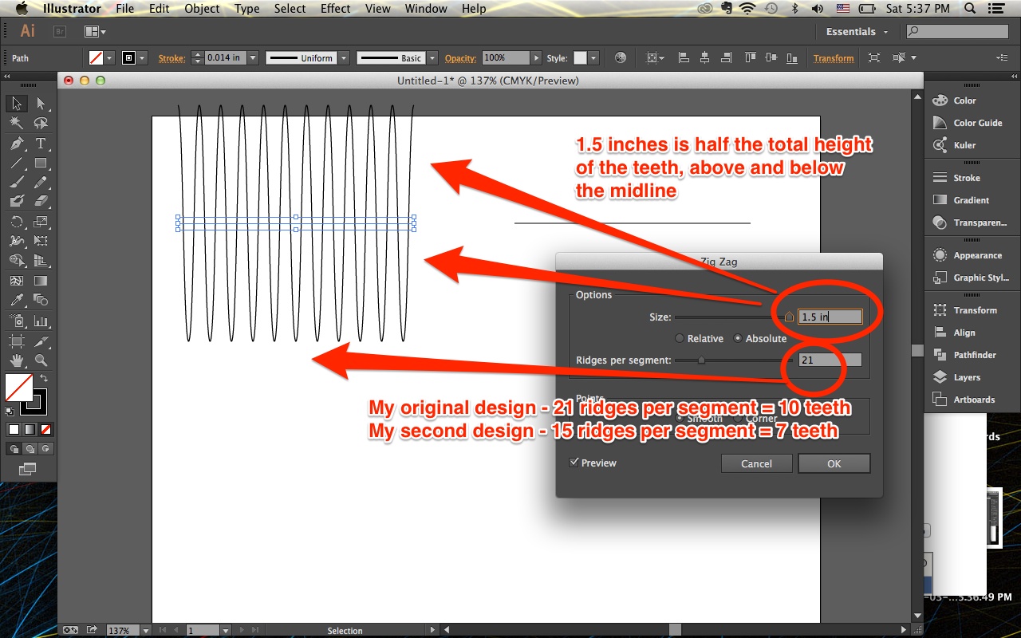Click the Style swatch in control bar
The width and height of the screenshot is (1021, 638).
[580, 57]
